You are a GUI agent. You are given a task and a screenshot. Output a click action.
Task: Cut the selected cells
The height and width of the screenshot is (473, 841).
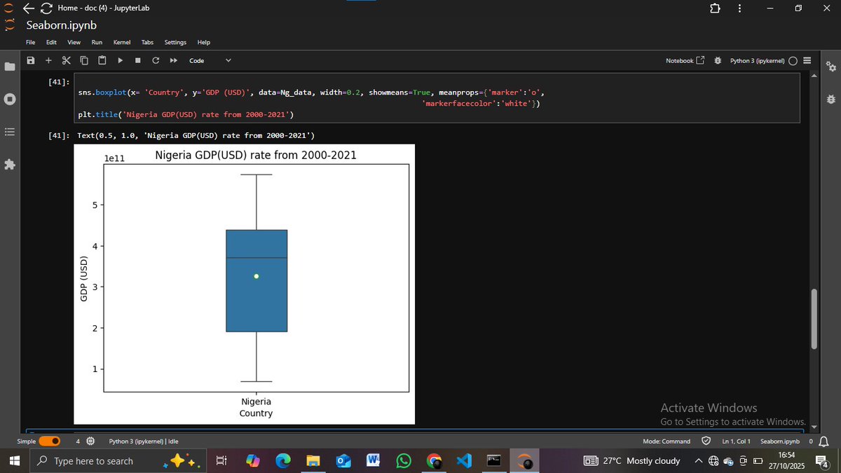[66, 60]
